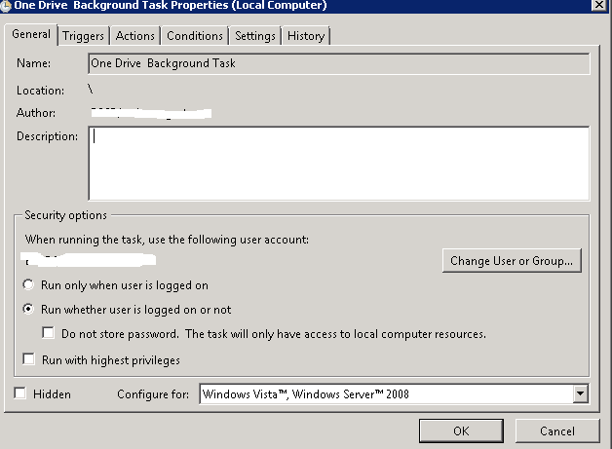Check Run with highest privileges
Screen dimensions: 612x449
28,360
